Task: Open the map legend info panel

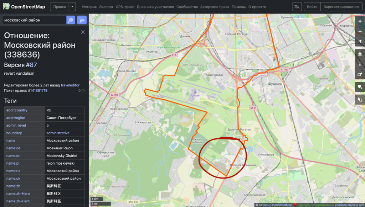Action: point(360,64)
